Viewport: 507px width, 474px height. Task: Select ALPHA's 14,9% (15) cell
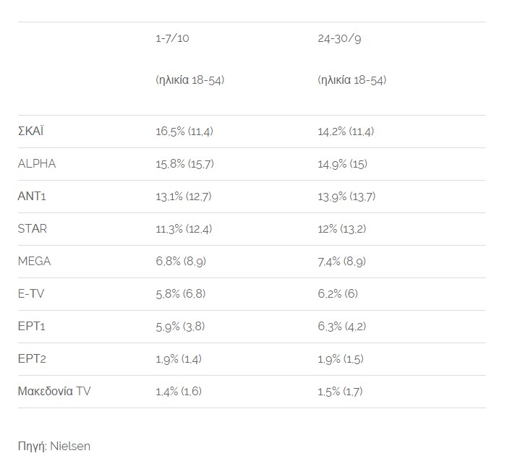click(342, 164)
